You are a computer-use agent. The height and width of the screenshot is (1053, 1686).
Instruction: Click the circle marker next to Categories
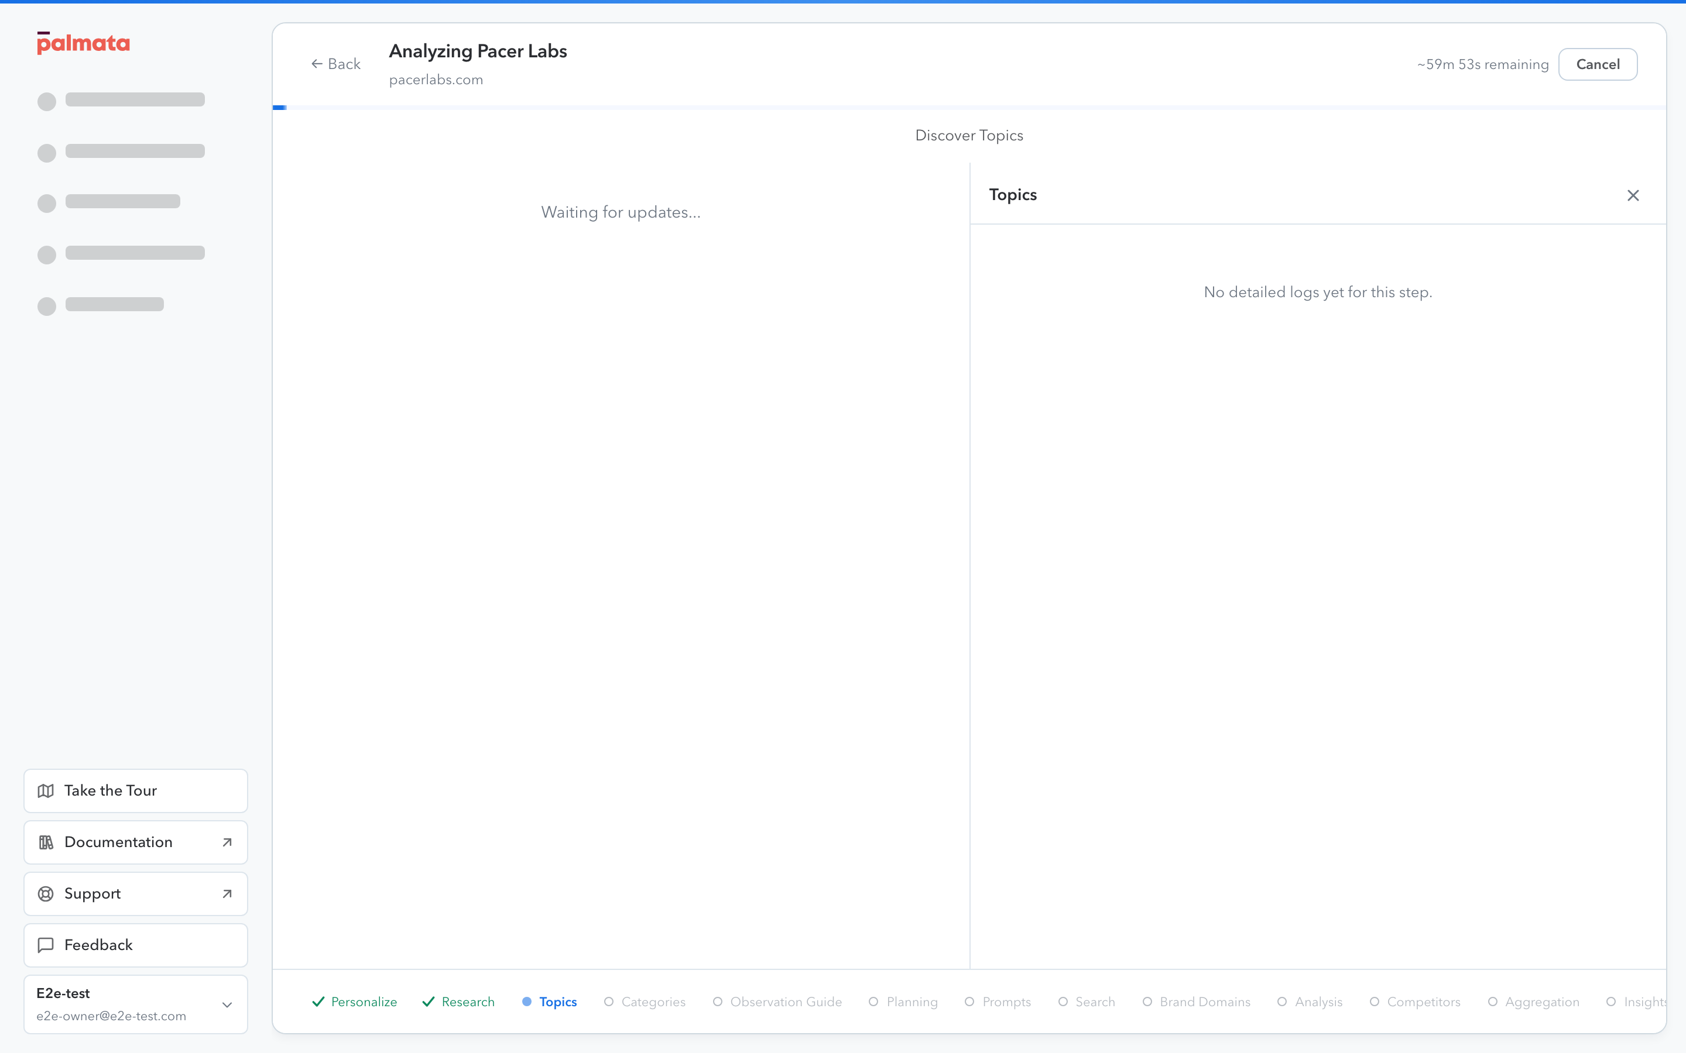(x=609, y=1002)
